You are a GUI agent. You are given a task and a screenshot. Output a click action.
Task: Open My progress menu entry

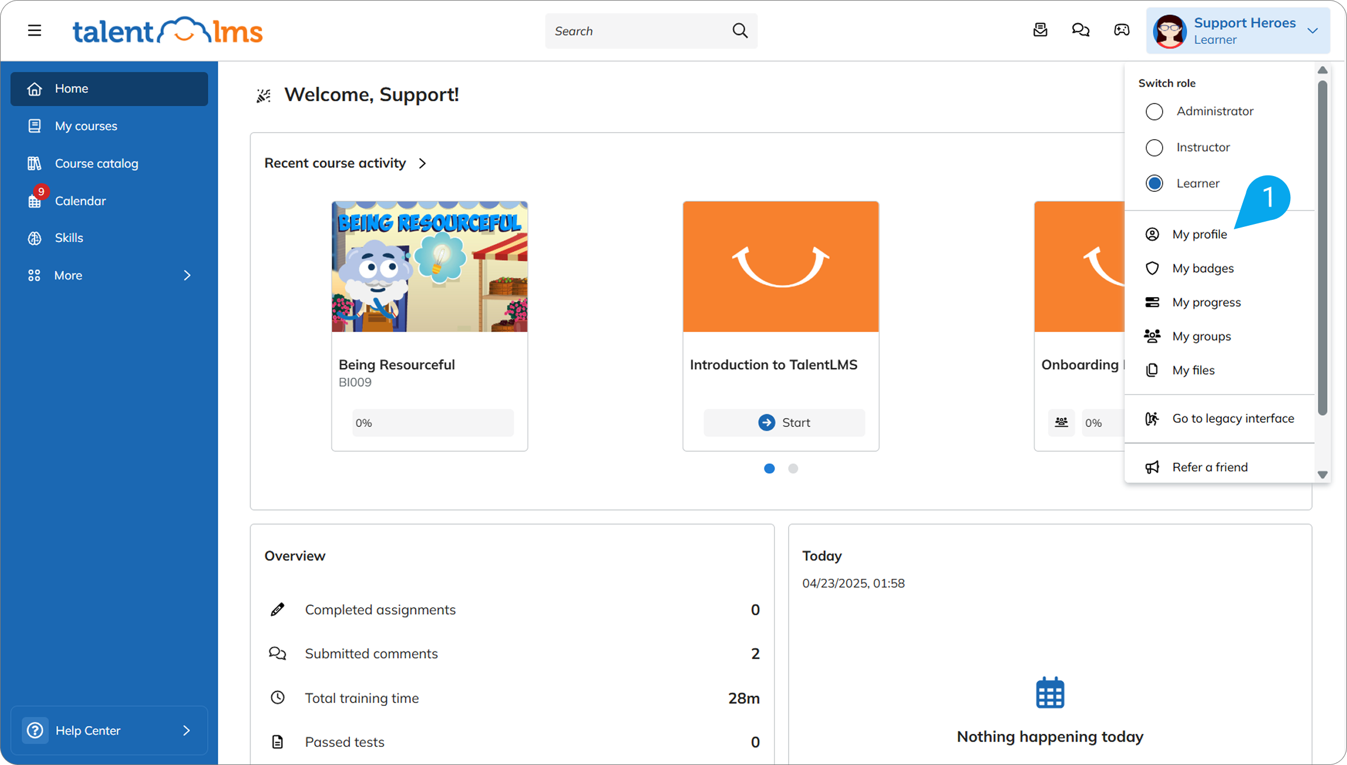click(1219, 302)
